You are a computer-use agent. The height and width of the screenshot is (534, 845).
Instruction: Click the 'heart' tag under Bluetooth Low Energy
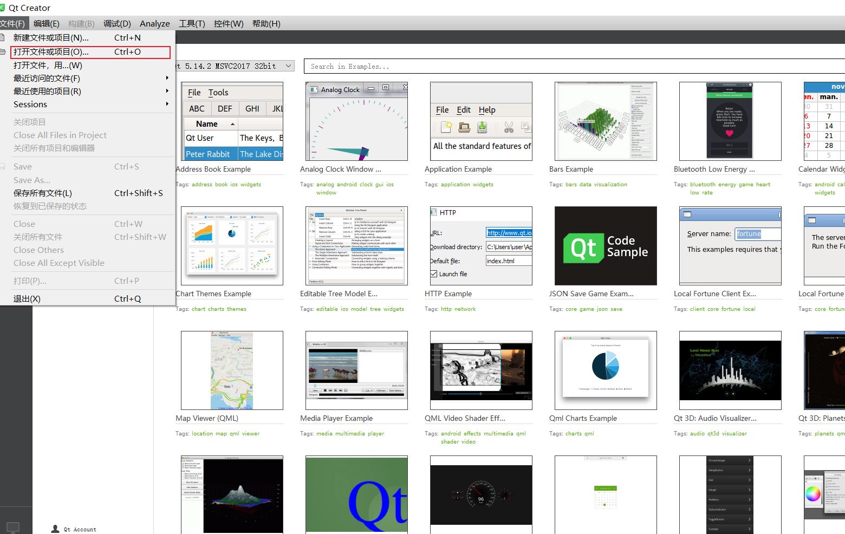(763, 185)
